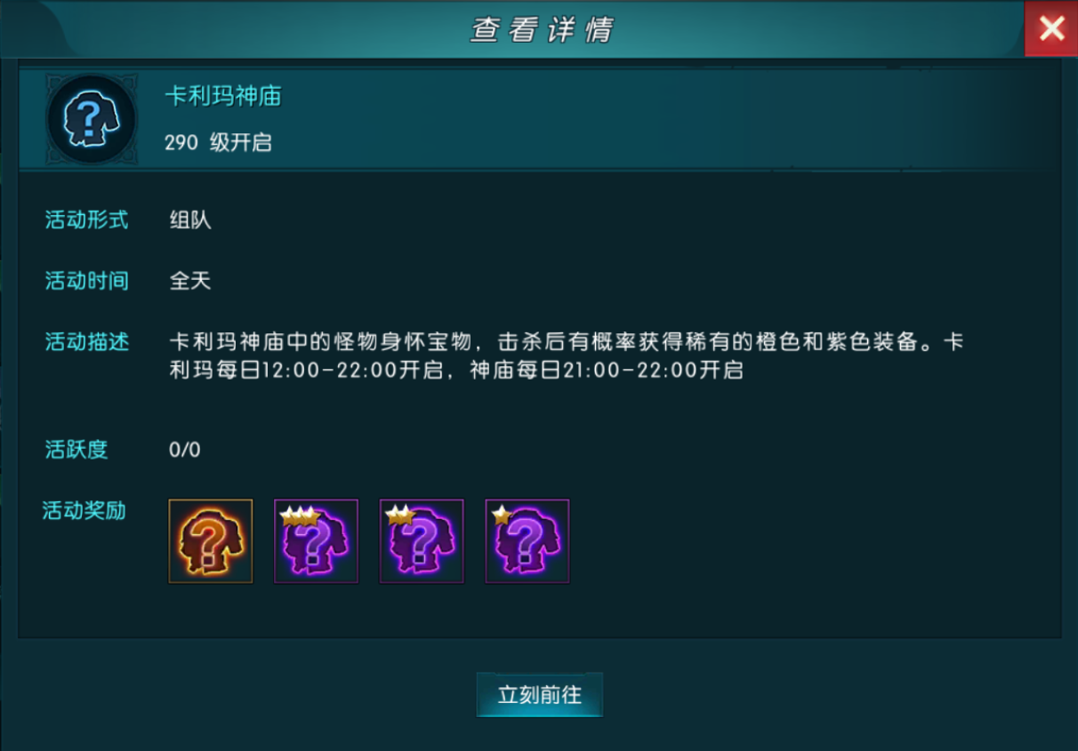
Task: Click the 0/0 activity points value
Action: pyautogui.click(x=185, y=450)
